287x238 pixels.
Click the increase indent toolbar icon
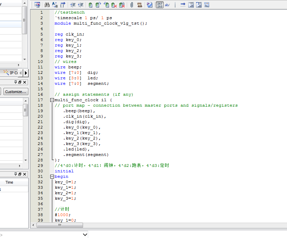pyautogui.click(x=73, y=5)
